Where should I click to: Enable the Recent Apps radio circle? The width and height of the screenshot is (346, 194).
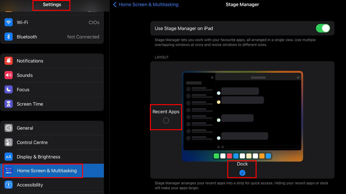click(x=166, y=120)
